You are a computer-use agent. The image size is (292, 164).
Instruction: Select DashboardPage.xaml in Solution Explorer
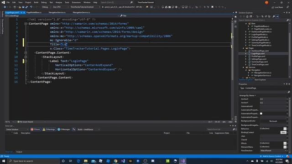tap(260, 51)
